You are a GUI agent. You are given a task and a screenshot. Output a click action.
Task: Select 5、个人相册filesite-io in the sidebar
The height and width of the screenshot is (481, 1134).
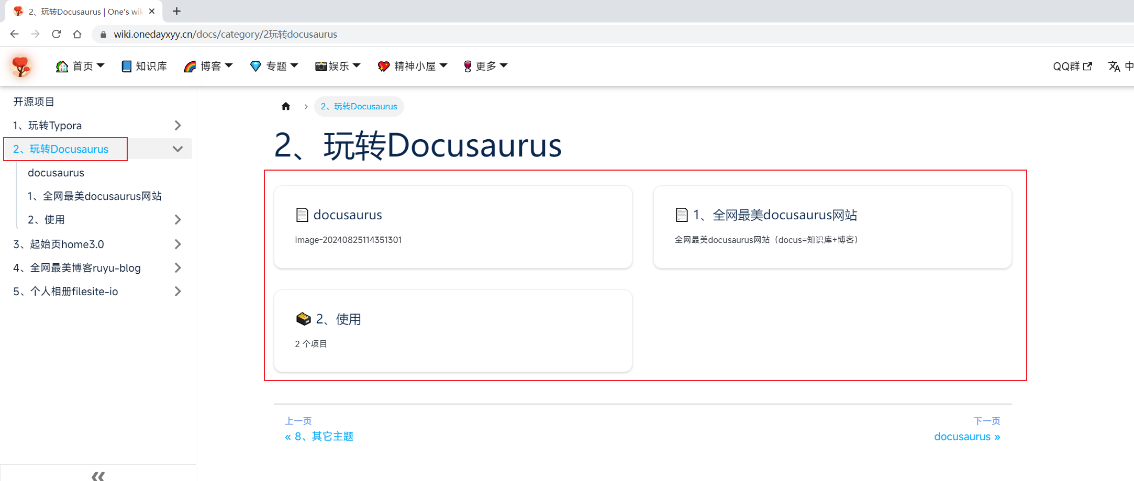pos(65,292)
